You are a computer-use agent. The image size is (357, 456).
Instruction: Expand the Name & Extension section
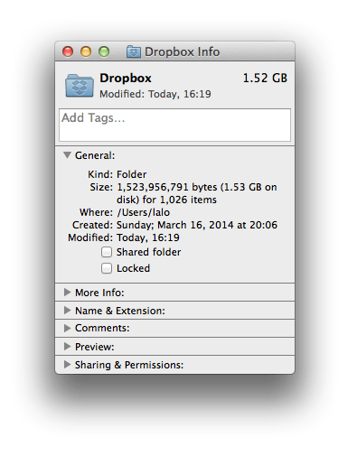tap(67, 311)
